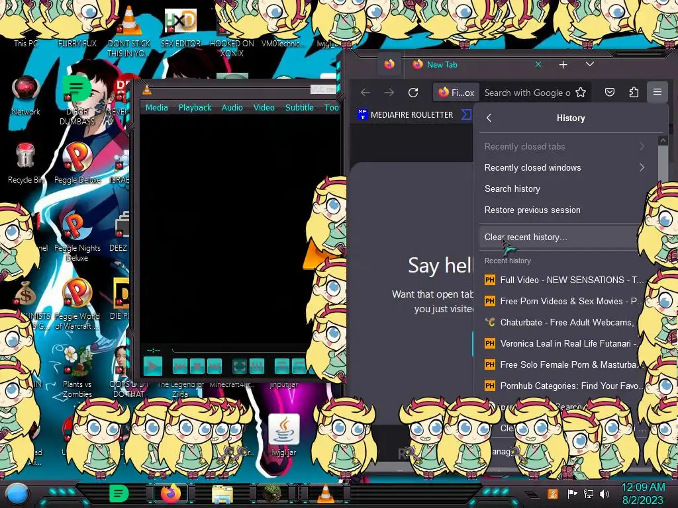Bookmark this page with star icon
Screen dimensions: 678x508
581,93
